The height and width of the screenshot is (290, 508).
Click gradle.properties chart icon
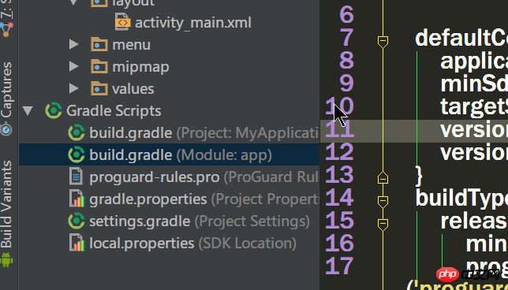coord(77,199)
